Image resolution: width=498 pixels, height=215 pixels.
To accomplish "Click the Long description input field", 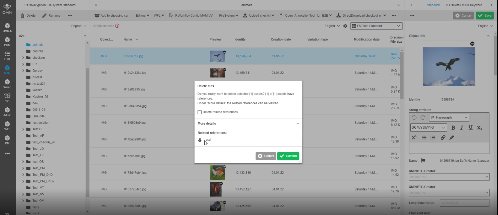I will pos(464,203).
